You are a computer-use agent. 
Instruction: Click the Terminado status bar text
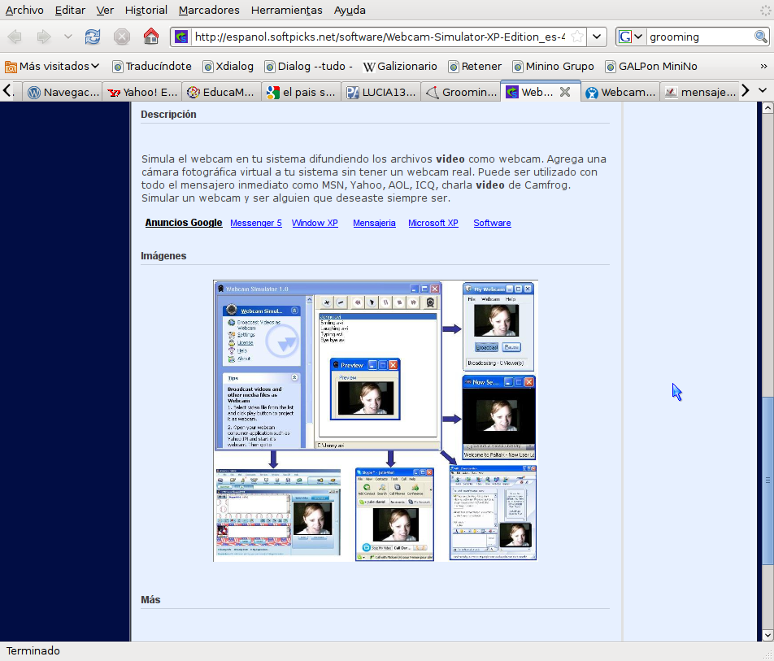point(33,650)
